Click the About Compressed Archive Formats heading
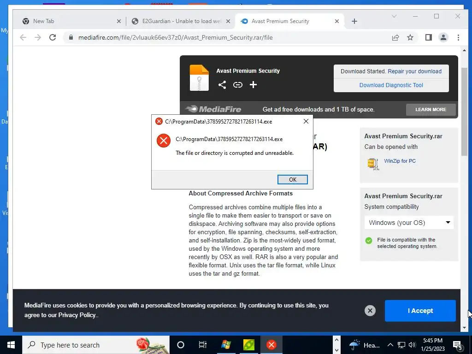This screenshot has width=472, height=354. point(241,194)
